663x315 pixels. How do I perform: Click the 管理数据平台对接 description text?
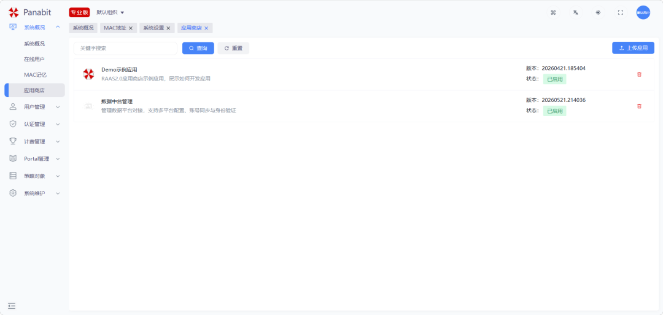(x=168, y=111)
